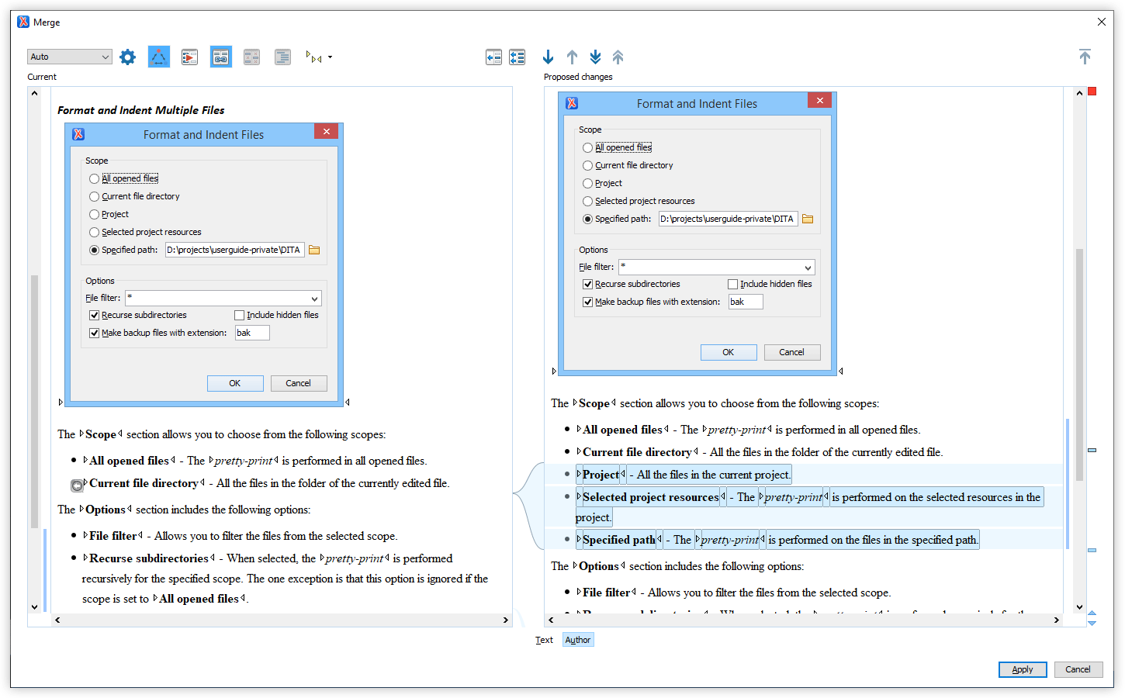
Task: Click the go-to-top arrow above the overview ruler
Action: pyautogui.click(x=1085, y=56)
